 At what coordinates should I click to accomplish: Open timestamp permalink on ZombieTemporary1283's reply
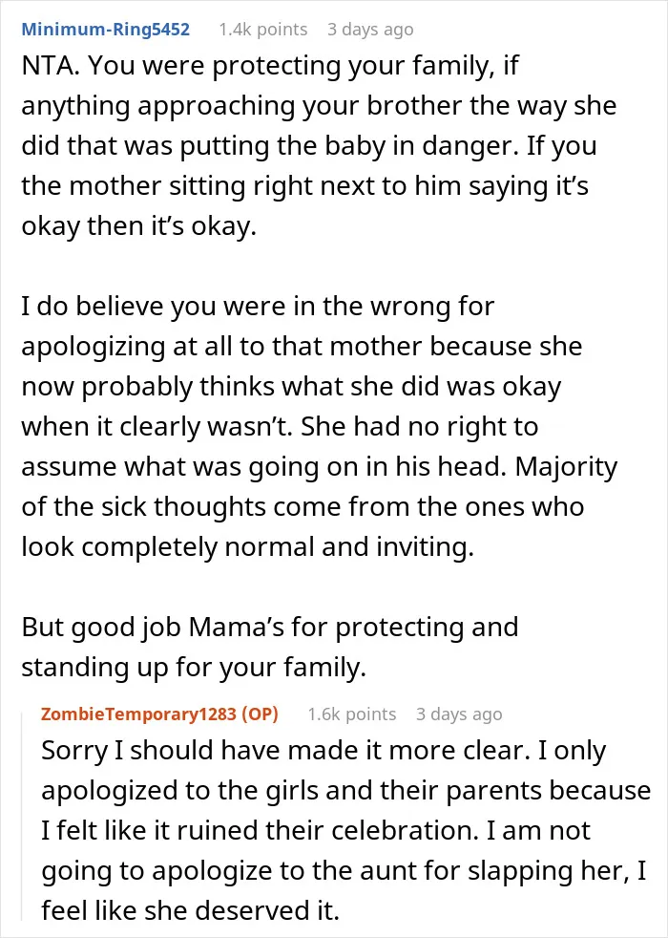pos(459,714)
